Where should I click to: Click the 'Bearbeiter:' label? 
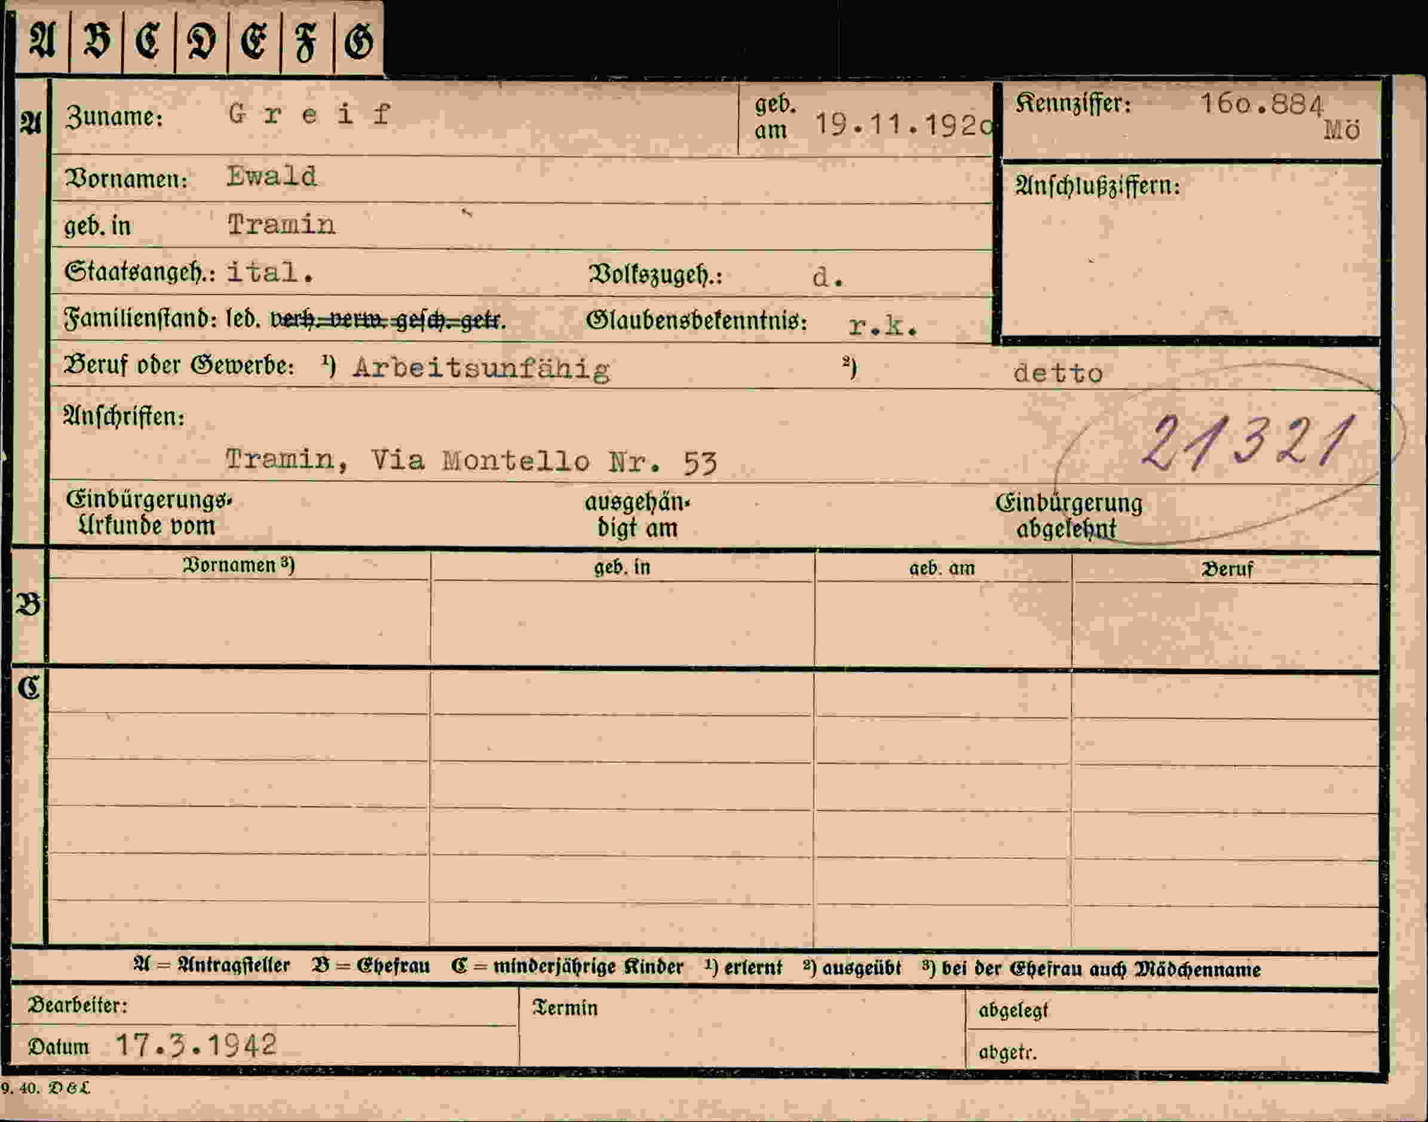coord(78,1005)
